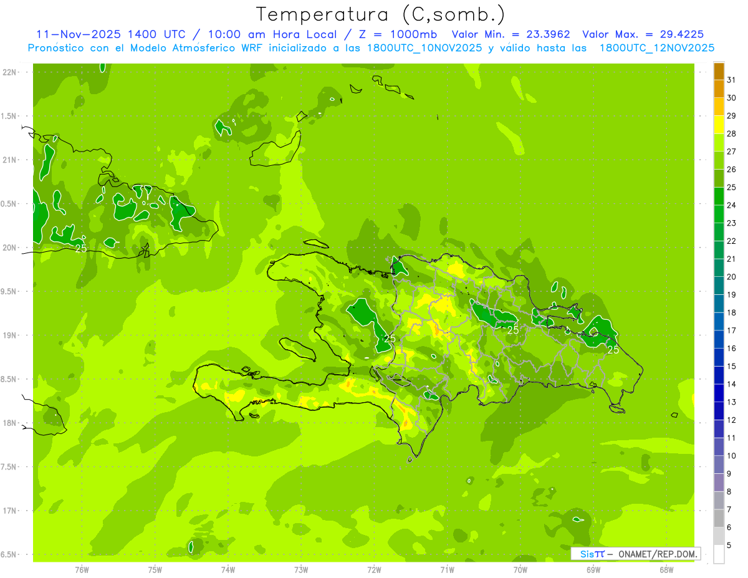Click legend value 25
748x578 pixels.
(731, 188)
